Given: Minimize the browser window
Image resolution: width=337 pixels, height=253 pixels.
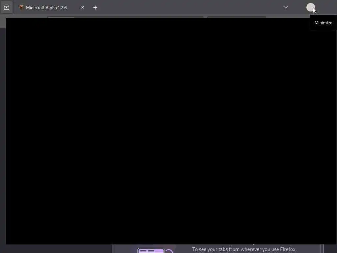Looking at the screenshot, I should (310, 7).
